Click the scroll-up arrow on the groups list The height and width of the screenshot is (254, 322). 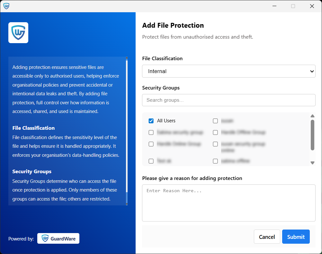click(312, 116)
